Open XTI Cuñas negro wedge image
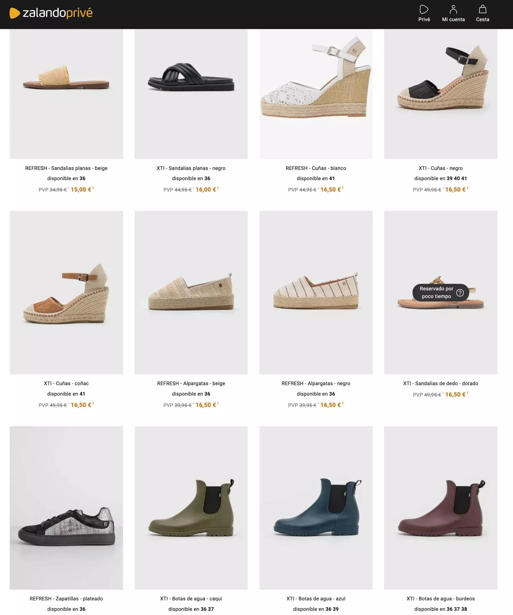This screenshot has width=513, height=615. [x=440, y=94]
